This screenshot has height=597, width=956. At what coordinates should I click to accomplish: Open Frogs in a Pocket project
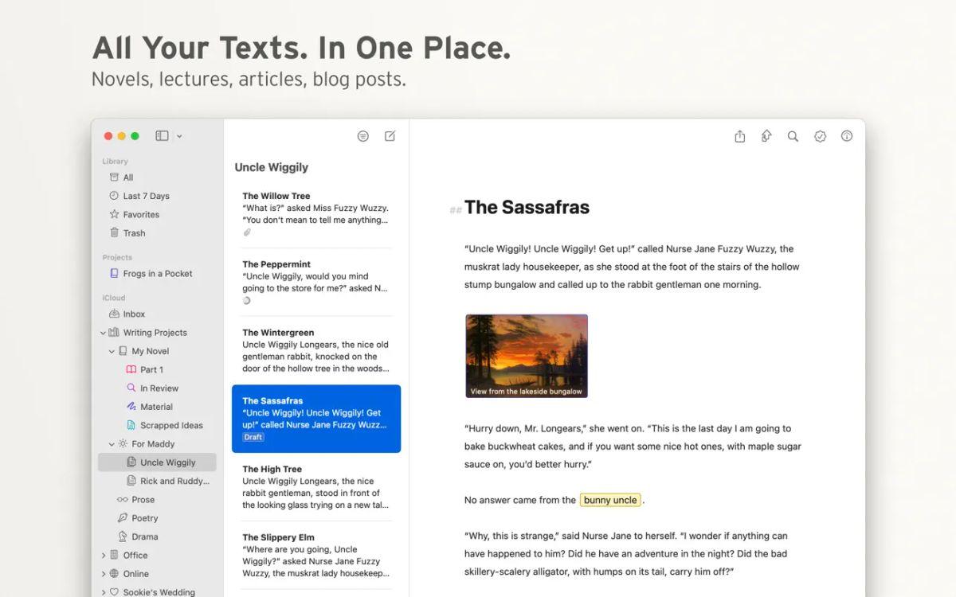pos(157,274)
